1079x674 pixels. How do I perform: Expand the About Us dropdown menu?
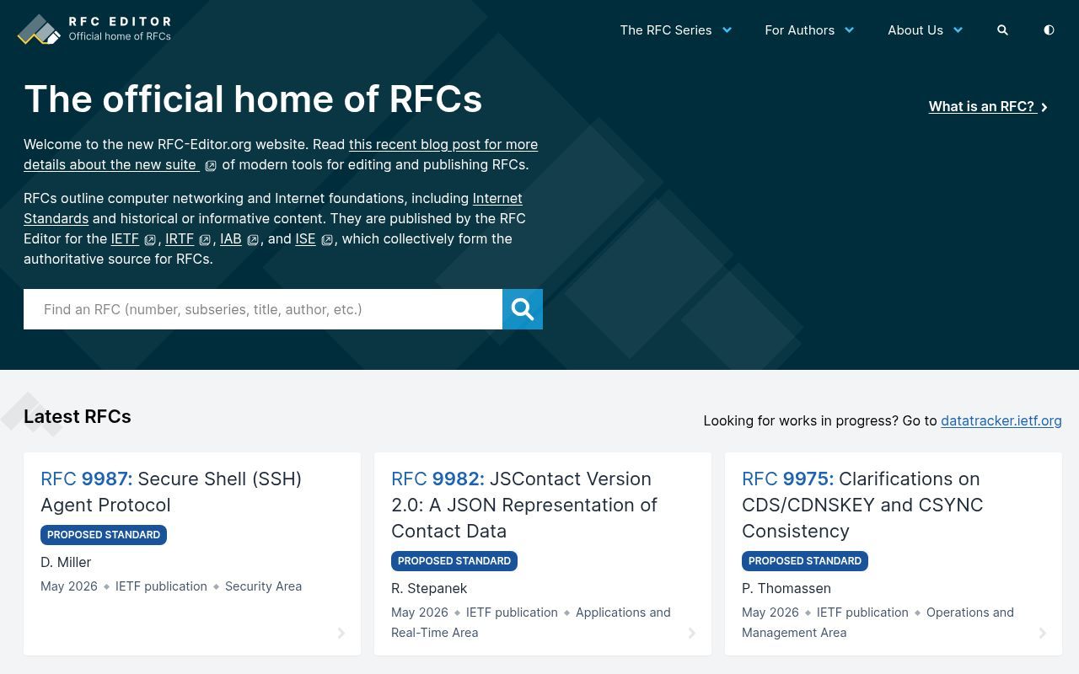pos(958,30)
